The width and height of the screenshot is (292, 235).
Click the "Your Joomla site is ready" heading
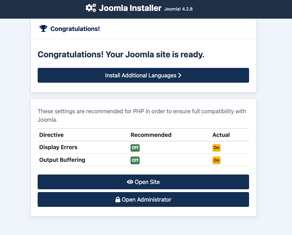click(x=121, y=55)
